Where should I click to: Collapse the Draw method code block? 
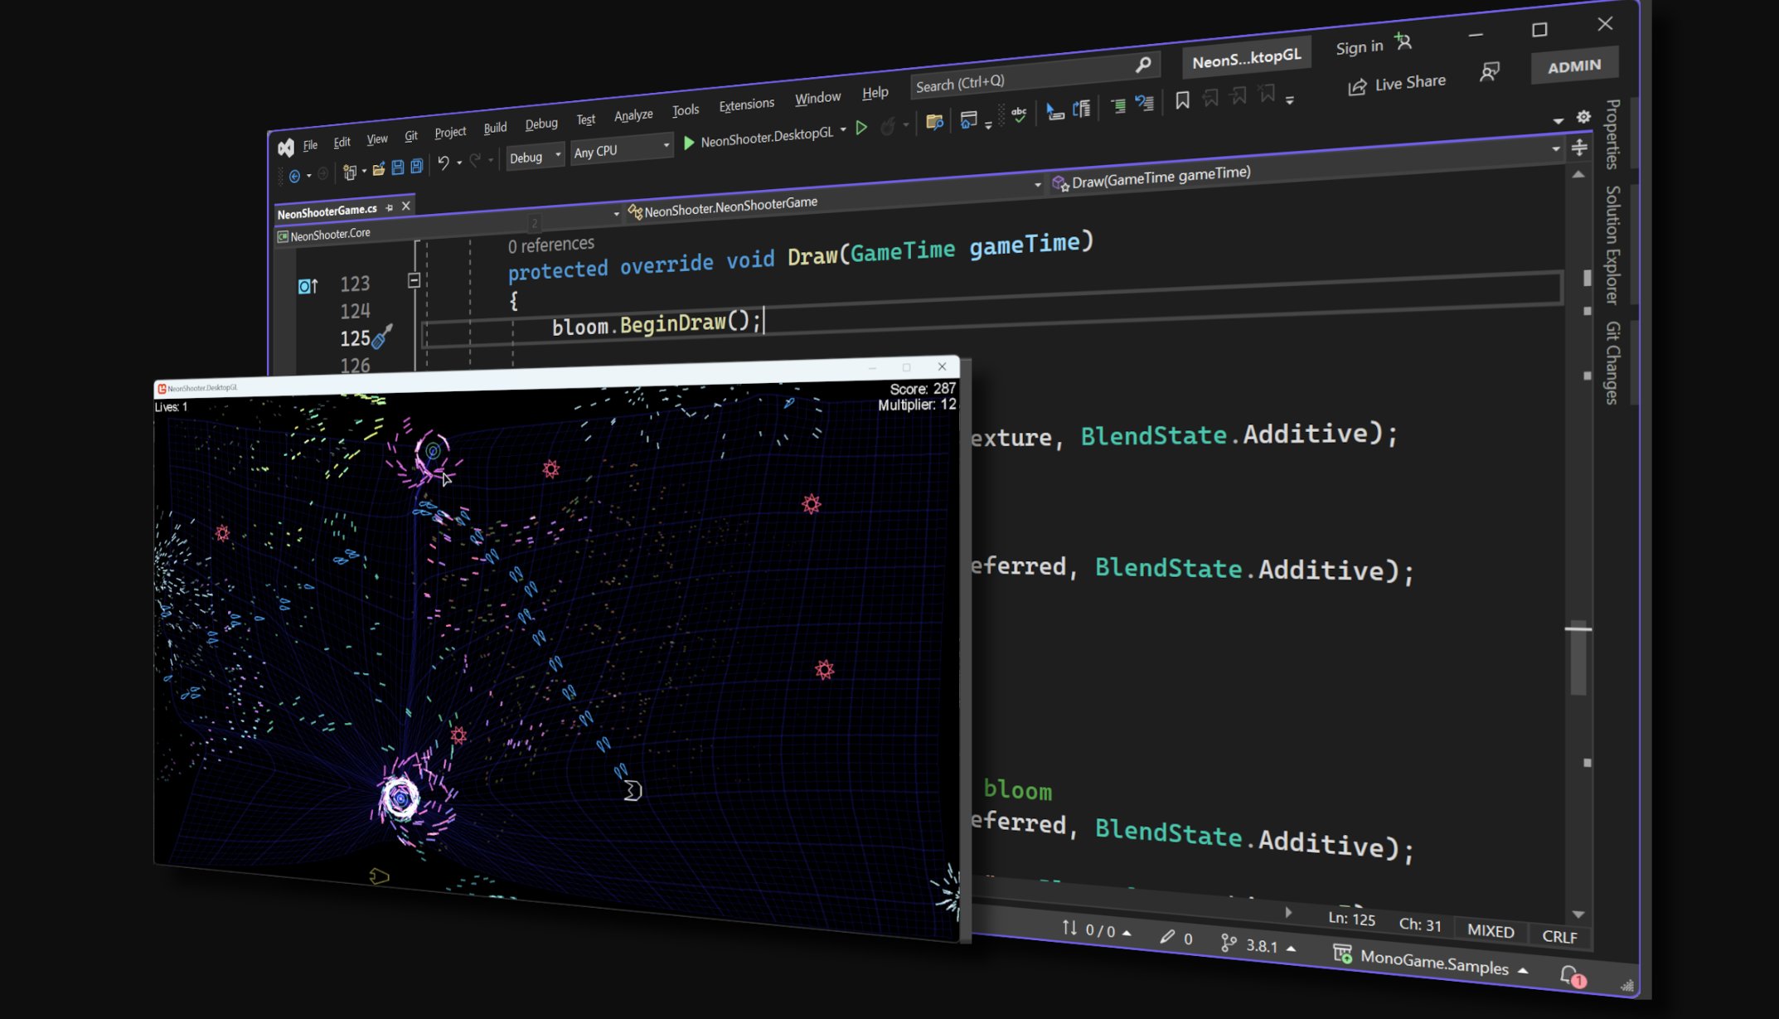pyautogui.click(x=414, y=280)
